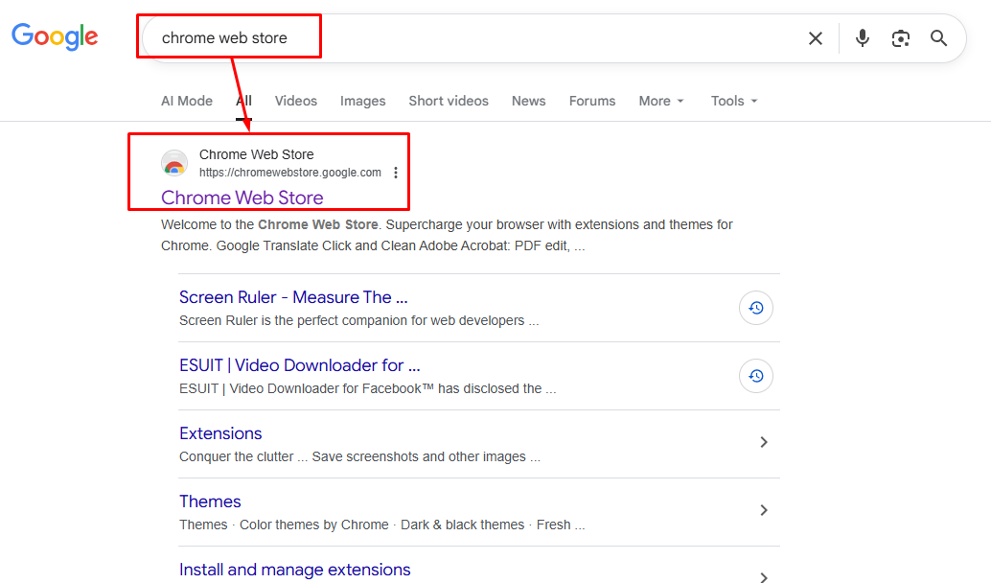Viewport: 991px width, 583px height.
Task: Click the Chrome Web Store favicon
Action: click(x=174, y=163)
